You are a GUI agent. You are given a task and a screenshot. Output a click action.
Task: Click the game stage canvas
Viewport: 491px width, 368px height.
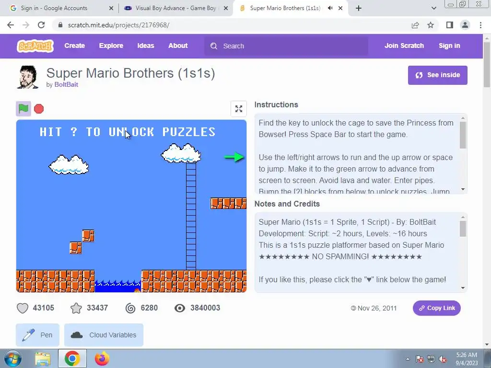(131, 206)
